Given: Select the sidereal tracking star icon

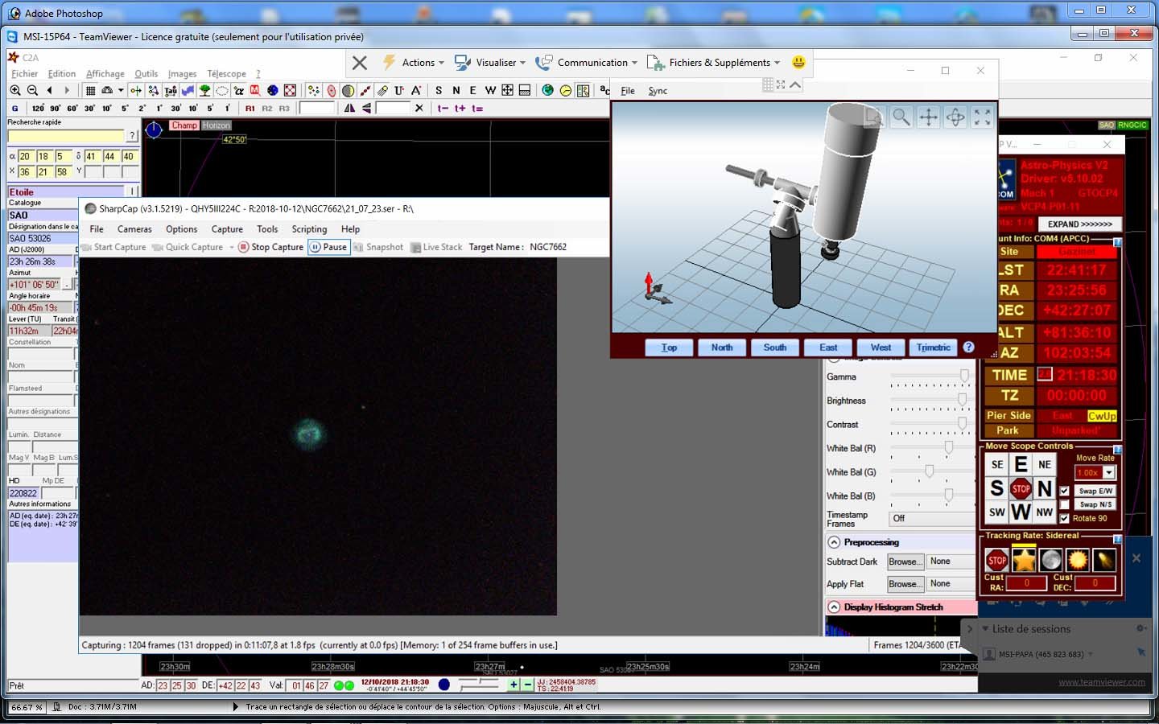Looking at the screenshot, I should tap(1024, 560).
